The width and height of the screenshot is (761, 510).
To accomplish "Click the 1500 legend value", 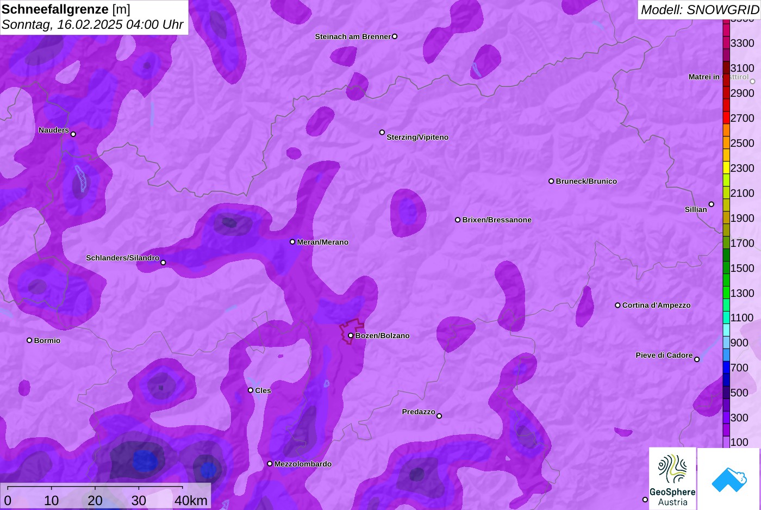I will click(x=743, y=268).
